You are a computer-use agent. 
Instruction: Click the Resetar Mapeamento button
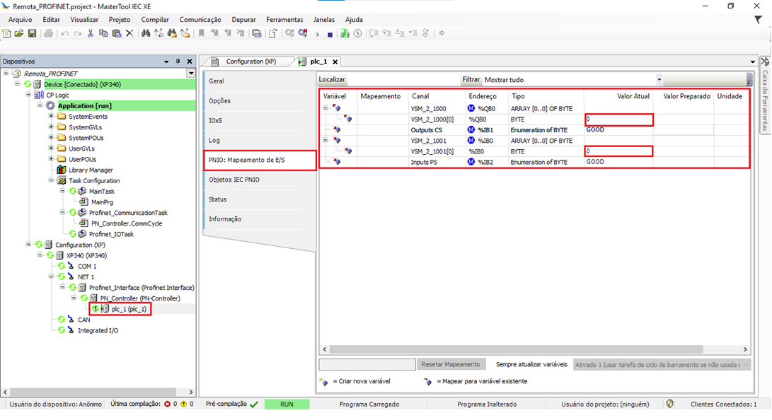451,364
